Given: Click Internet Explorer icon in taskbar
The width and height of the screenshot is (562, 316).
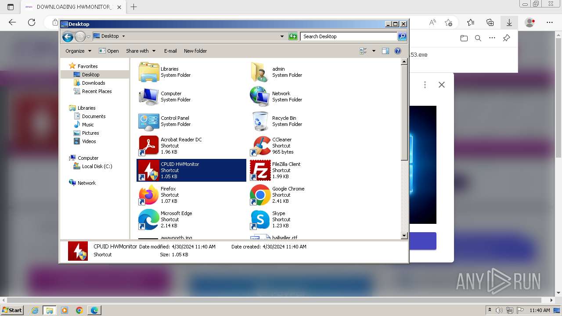Looking at the screenshot, I should 35,310.
